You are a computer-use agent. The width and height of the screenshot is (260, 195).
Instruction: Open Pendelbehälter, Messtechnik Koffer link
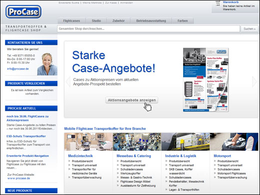pyautogui.click(x=187, y=184)
